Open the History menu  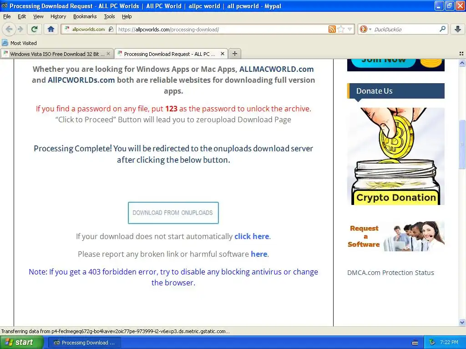(58, 16)
